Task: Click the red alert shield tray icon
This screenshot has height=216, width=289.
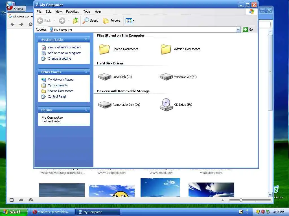Action: click(x=263, y=212)
